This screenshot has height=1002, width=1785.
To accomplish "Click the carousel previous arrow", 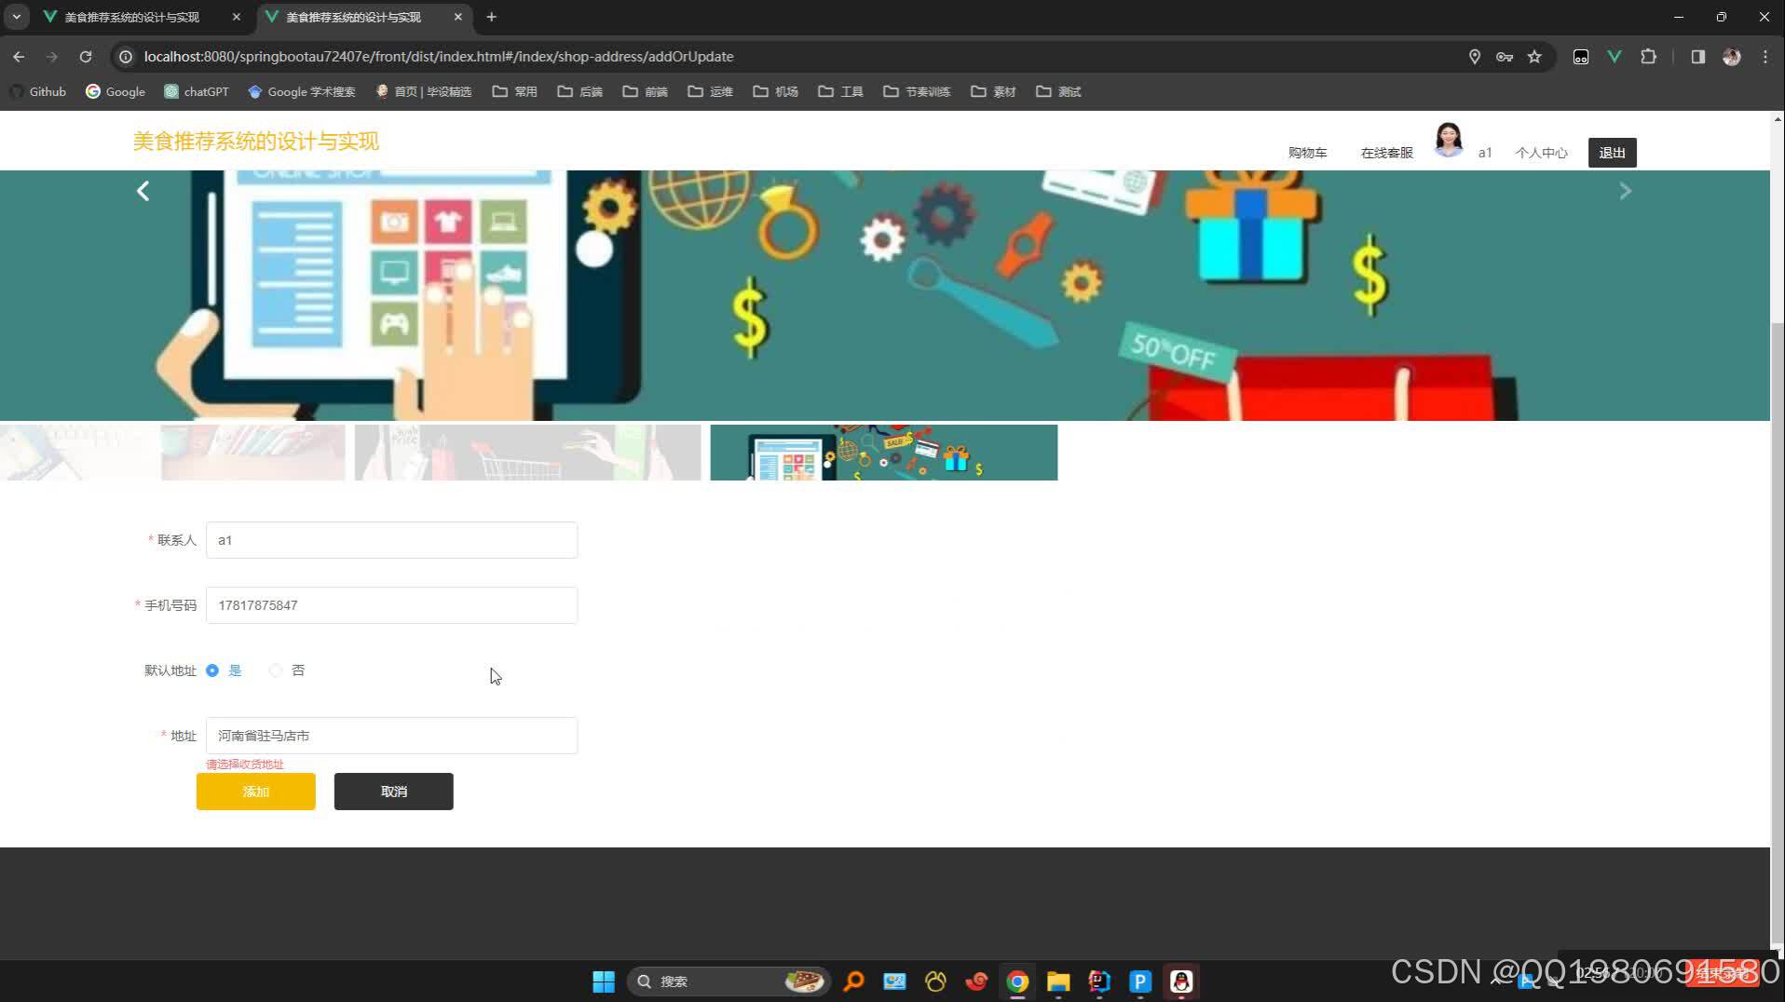I will [143, 191].
